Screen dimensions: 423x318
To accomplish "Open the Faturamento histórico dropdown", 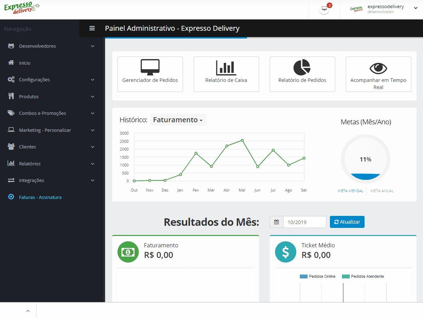I will 178,120.
